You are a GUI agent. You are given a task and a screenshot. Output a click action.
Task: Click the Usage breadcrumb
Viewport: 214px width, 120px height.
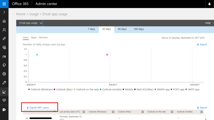click(34, 14)
